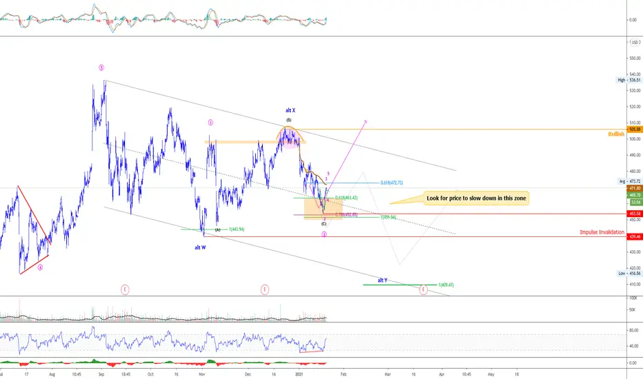Click the USD currency button on the price axis
643x379 pixels.
click(x=635, y=42)
